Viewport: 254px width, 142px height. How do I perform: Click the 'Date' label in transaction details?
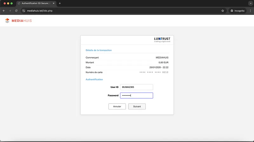88,67
